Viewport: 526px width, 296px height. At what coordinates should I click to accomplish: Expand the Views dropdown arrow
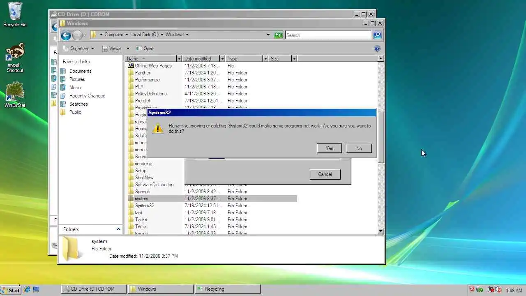click(128, 49)
